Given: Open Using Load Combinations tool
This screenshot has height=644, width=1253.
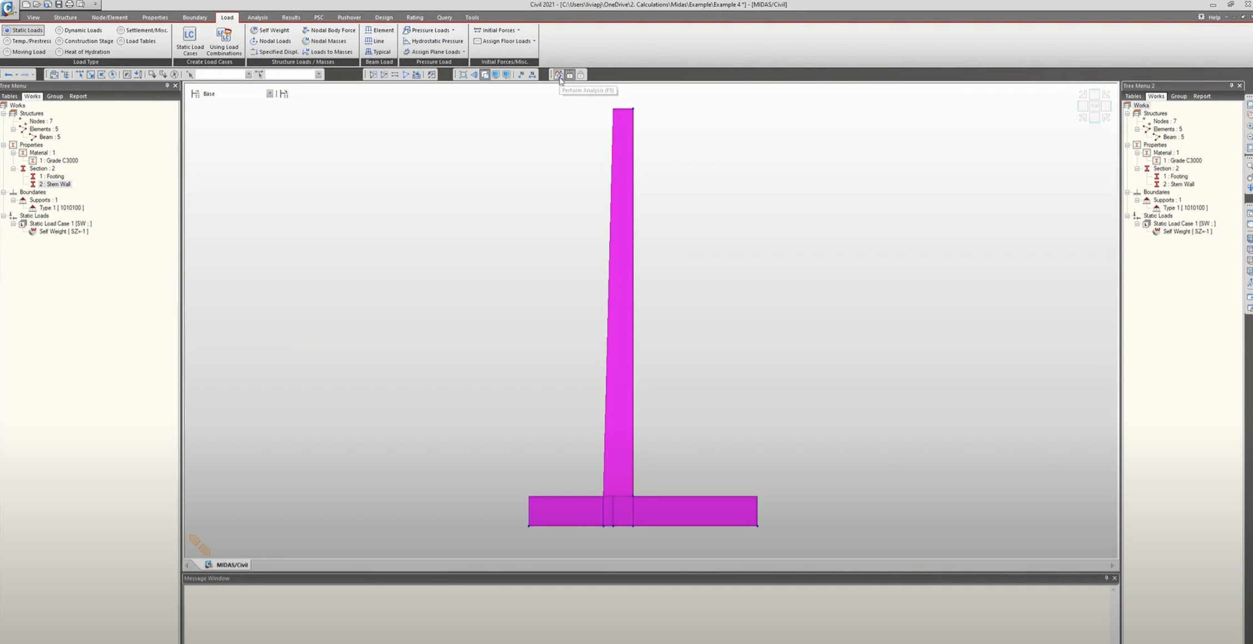Looking at the screenshot, I should point(224,41).
